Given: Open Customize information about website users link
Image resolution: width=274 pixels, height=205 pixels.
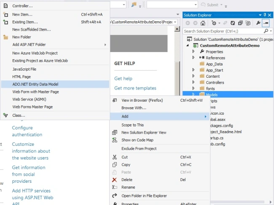Looking at the screenshot, I should (31, 151).
